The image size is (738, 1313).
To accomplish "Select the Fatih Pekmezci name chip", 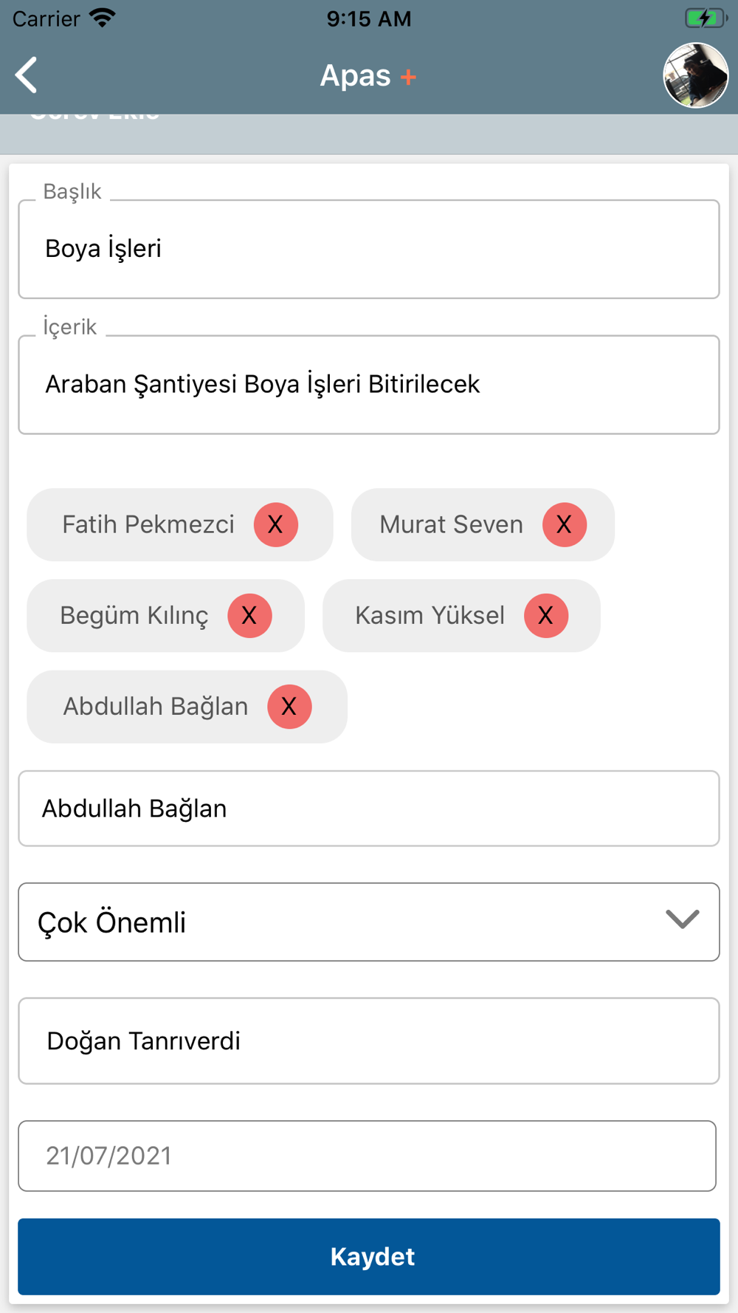I will [x=180, y=525].
